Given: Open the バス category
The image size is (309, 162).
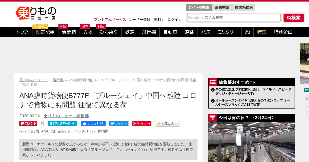Looking at the screenshot, I should coord(206,32).
